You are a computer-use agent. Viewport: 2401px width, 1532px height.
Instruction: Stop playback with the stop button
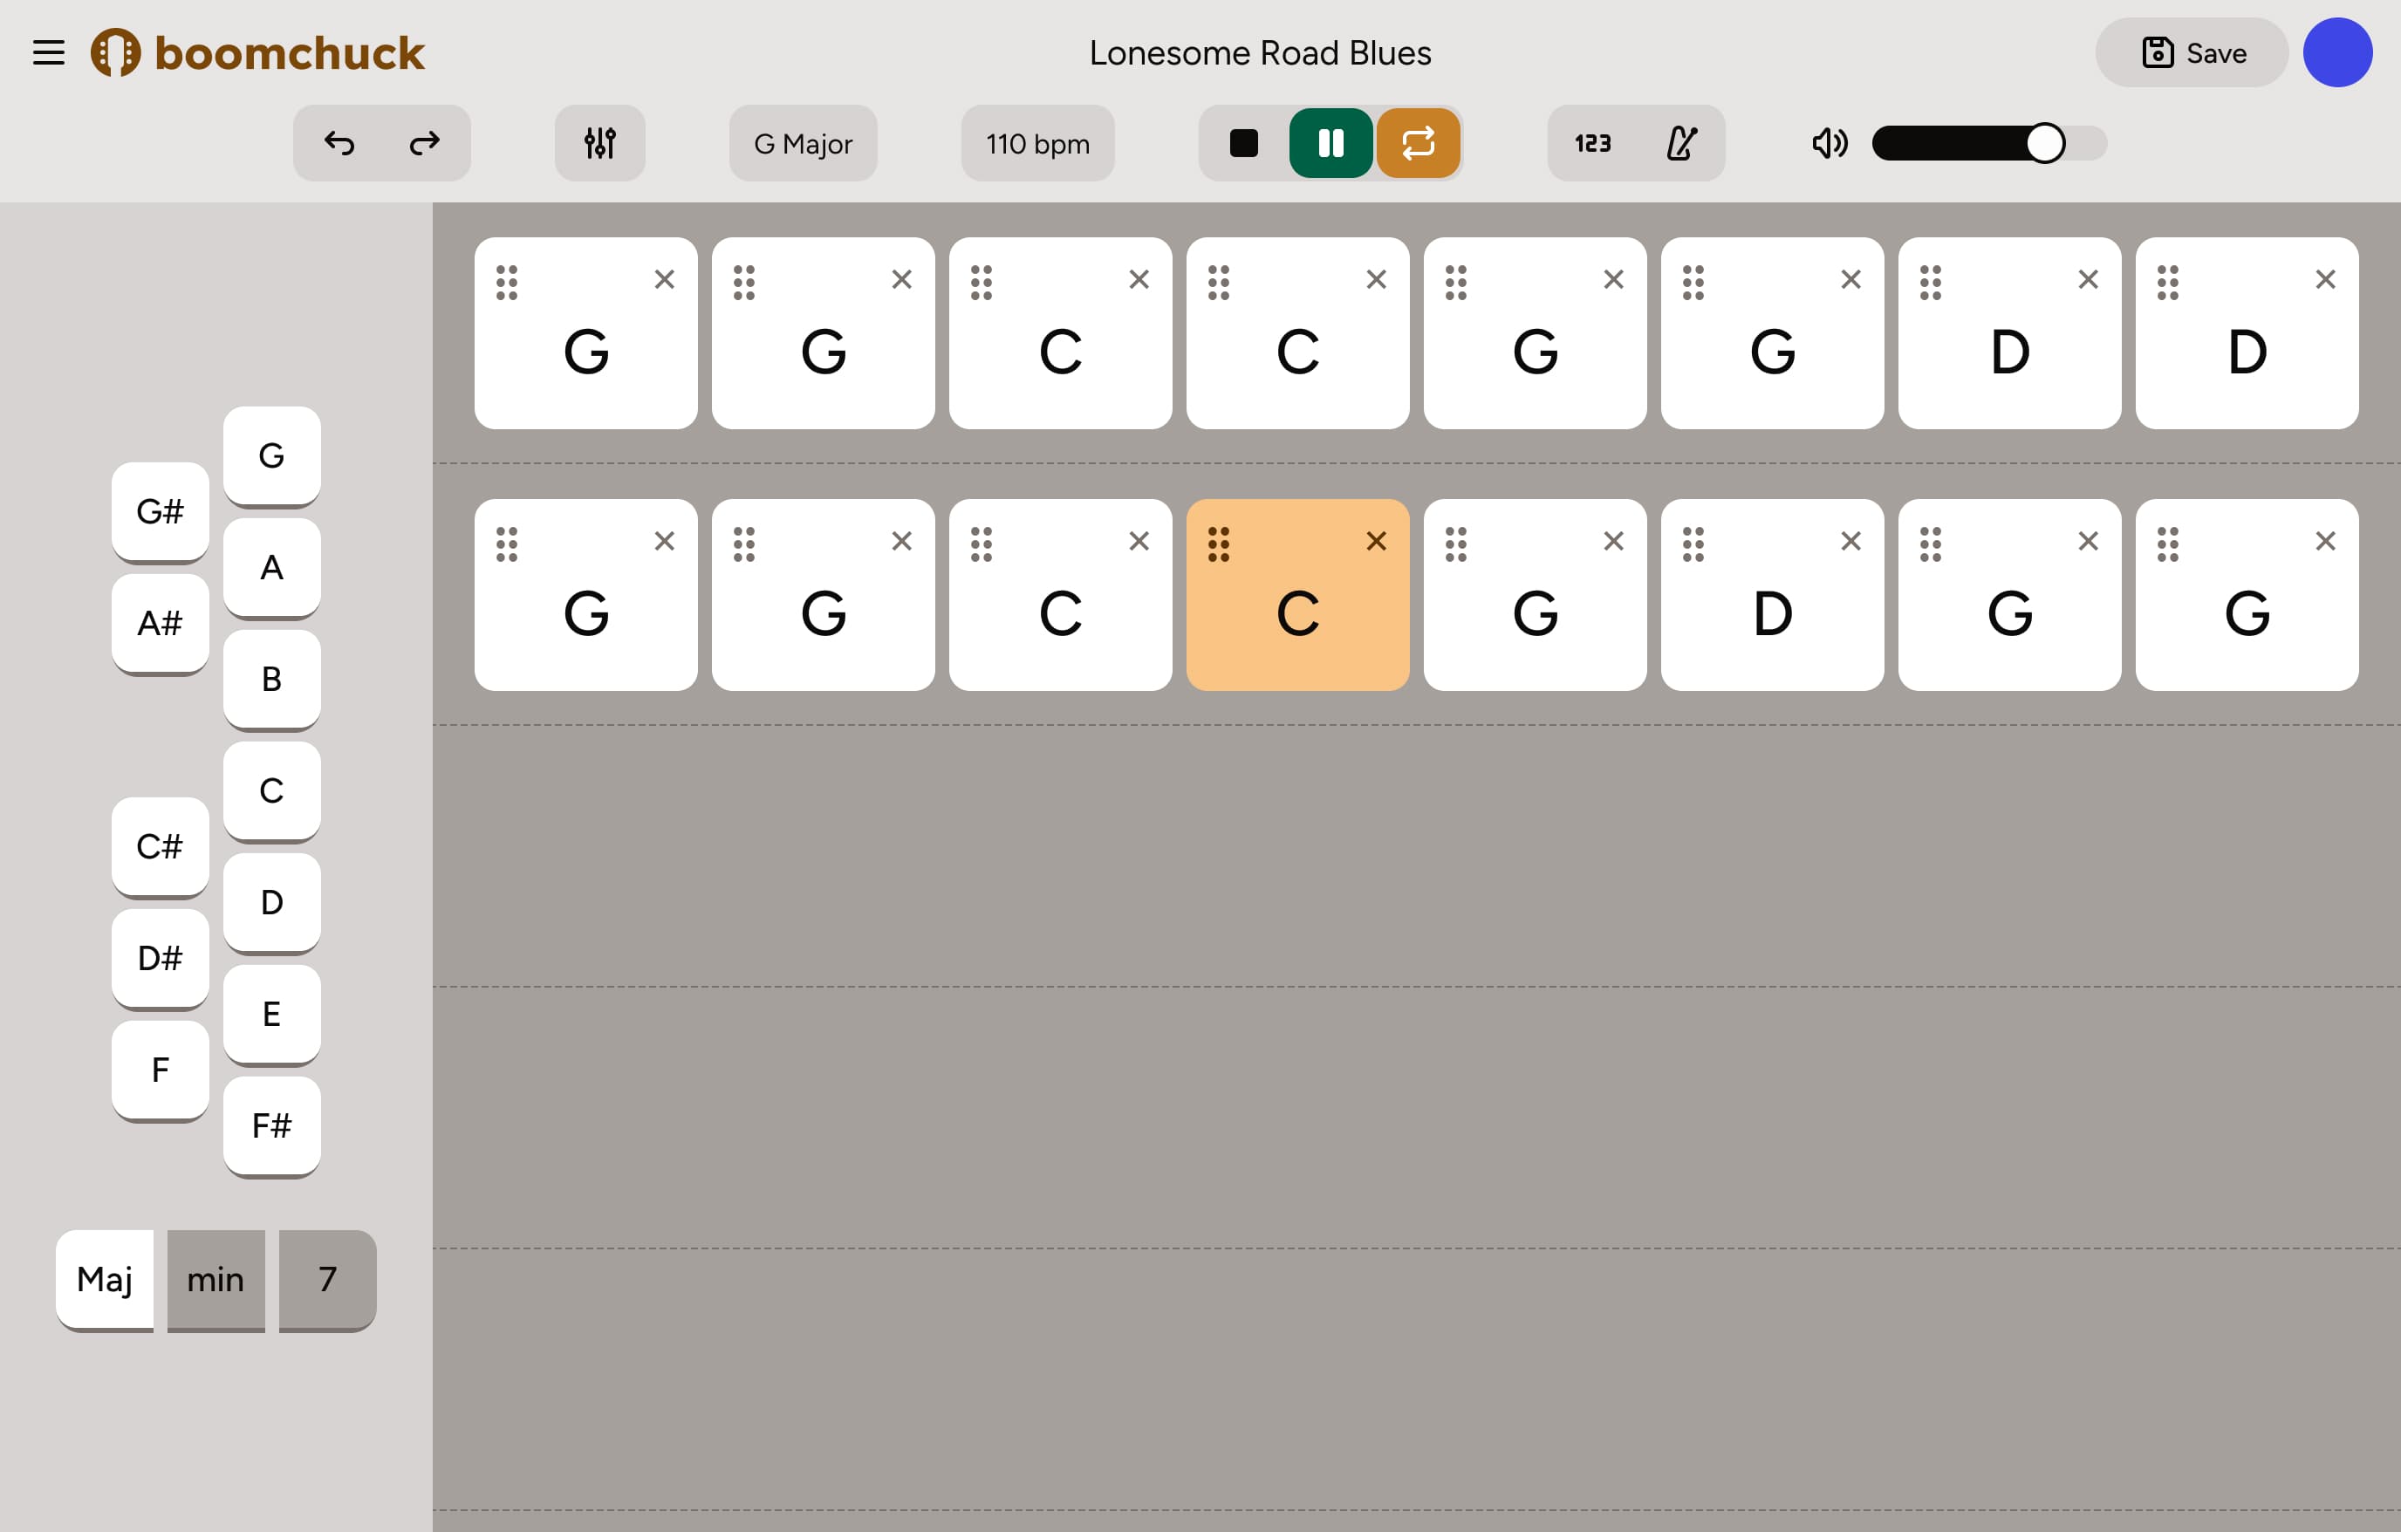[1242, 144]
